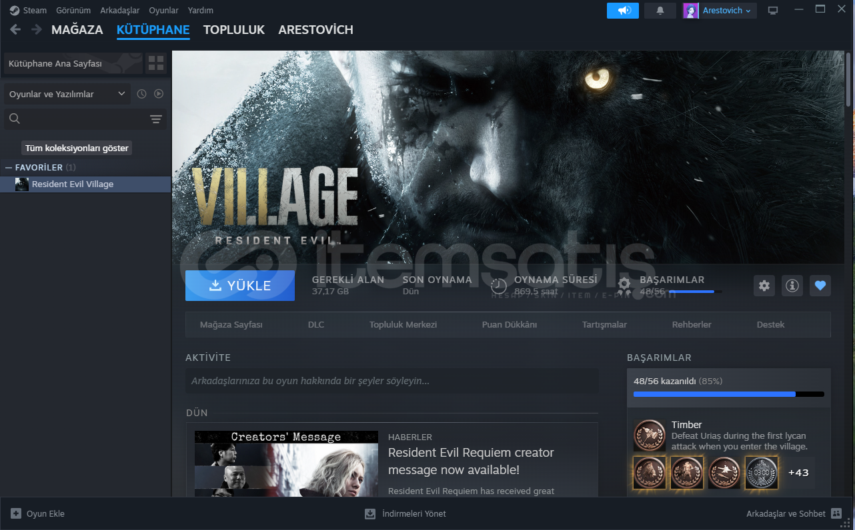The width and height of the screenshot is (855, 530).
Task: Click the plus icon beside Oyun Ekle
Action: [x=16, y=514]
